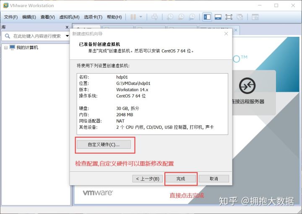The image size is (302, 214).
Task: Click the G:\VMData\hdp01 location value
Action: (x=133, y=84)
